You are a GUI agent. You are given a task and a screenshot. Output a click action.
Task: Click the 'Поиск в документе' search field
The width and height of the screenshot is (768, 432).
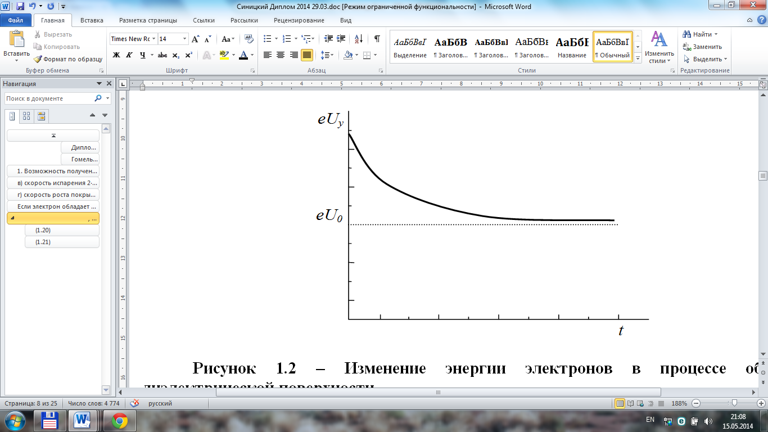[x=49, y=98]
